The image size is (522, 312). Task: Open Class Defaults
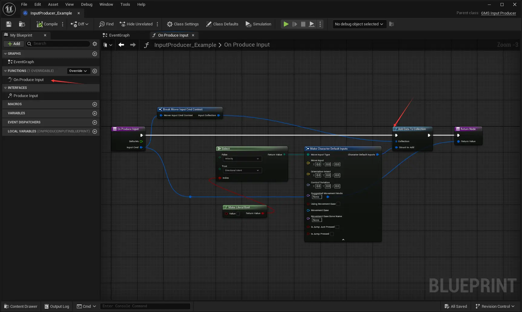pos(222,24)
